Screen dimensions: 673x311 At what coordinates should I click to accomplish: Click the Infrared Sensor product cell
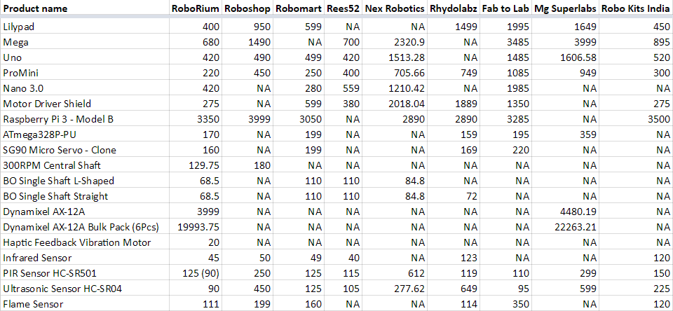coord(84,258)
